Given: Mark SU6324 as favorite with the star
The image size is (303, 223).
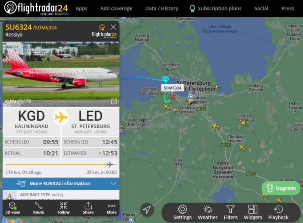Looking at the screenshot, I should (102, 27).
